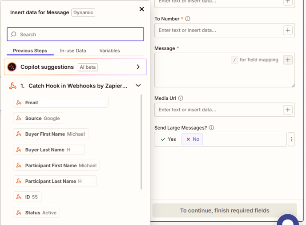Click the plus button of the top field
This screenshot has height=225, width=306.
(x=288, y=2)
